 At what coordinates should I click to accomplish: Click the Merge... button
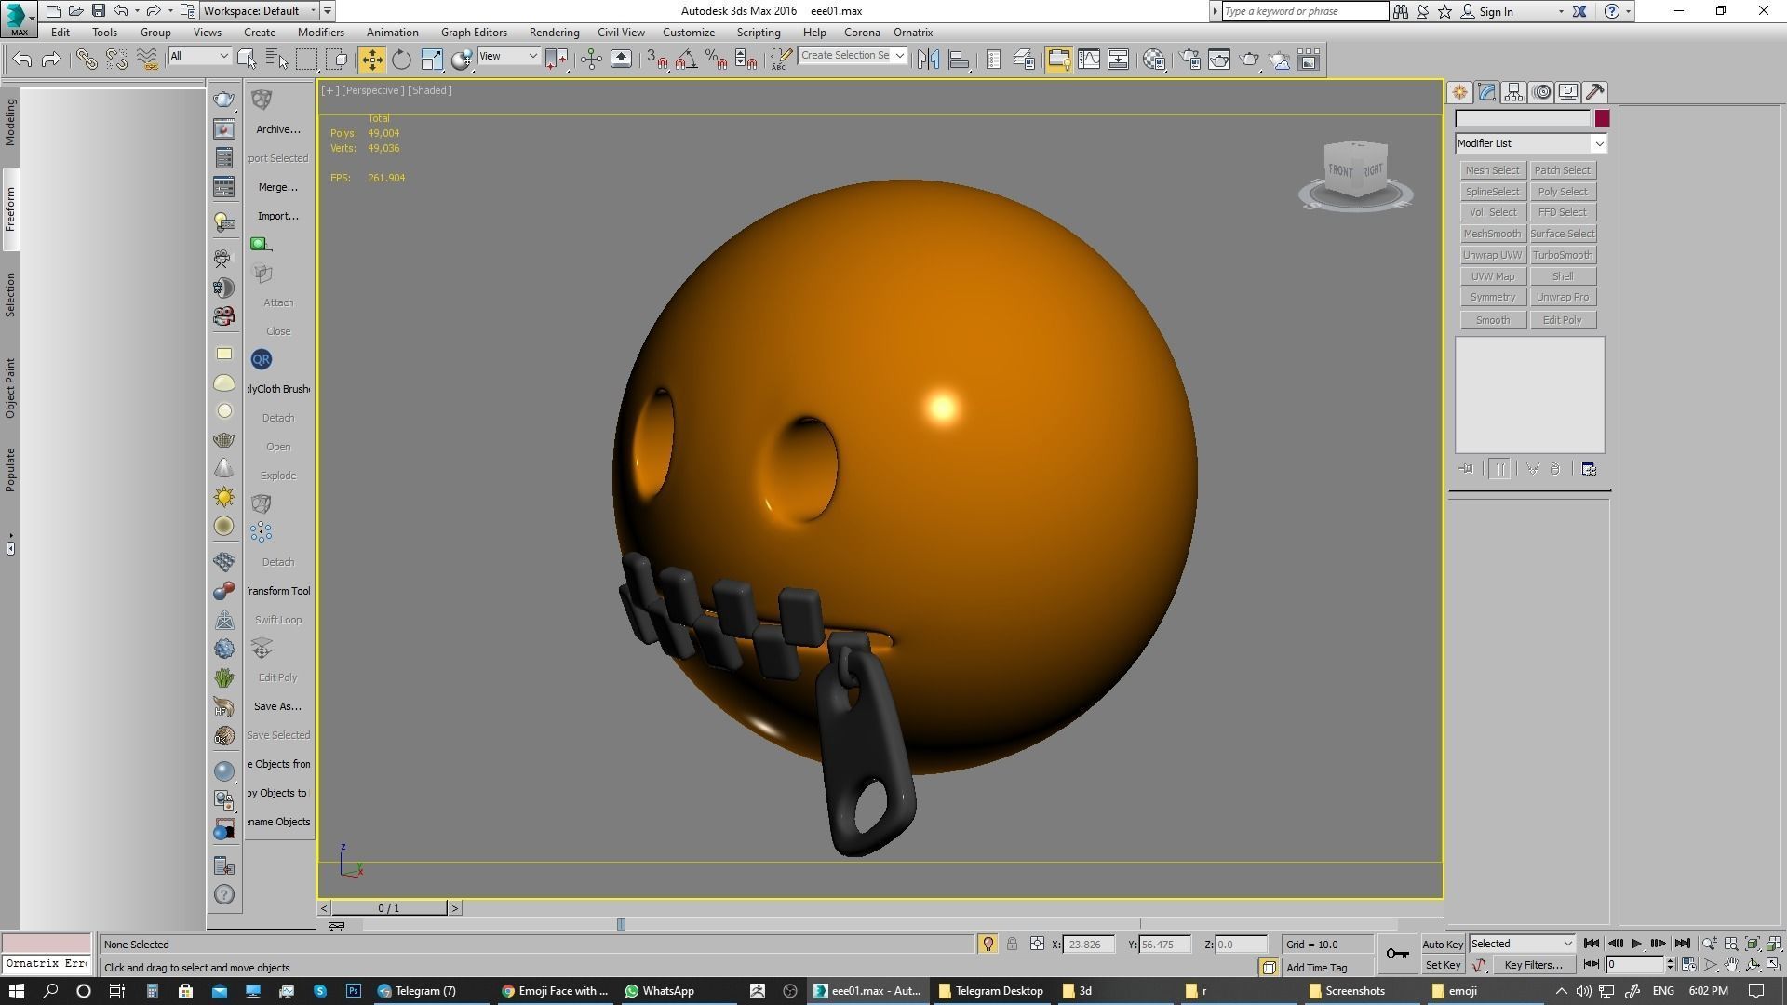(277, 187)
